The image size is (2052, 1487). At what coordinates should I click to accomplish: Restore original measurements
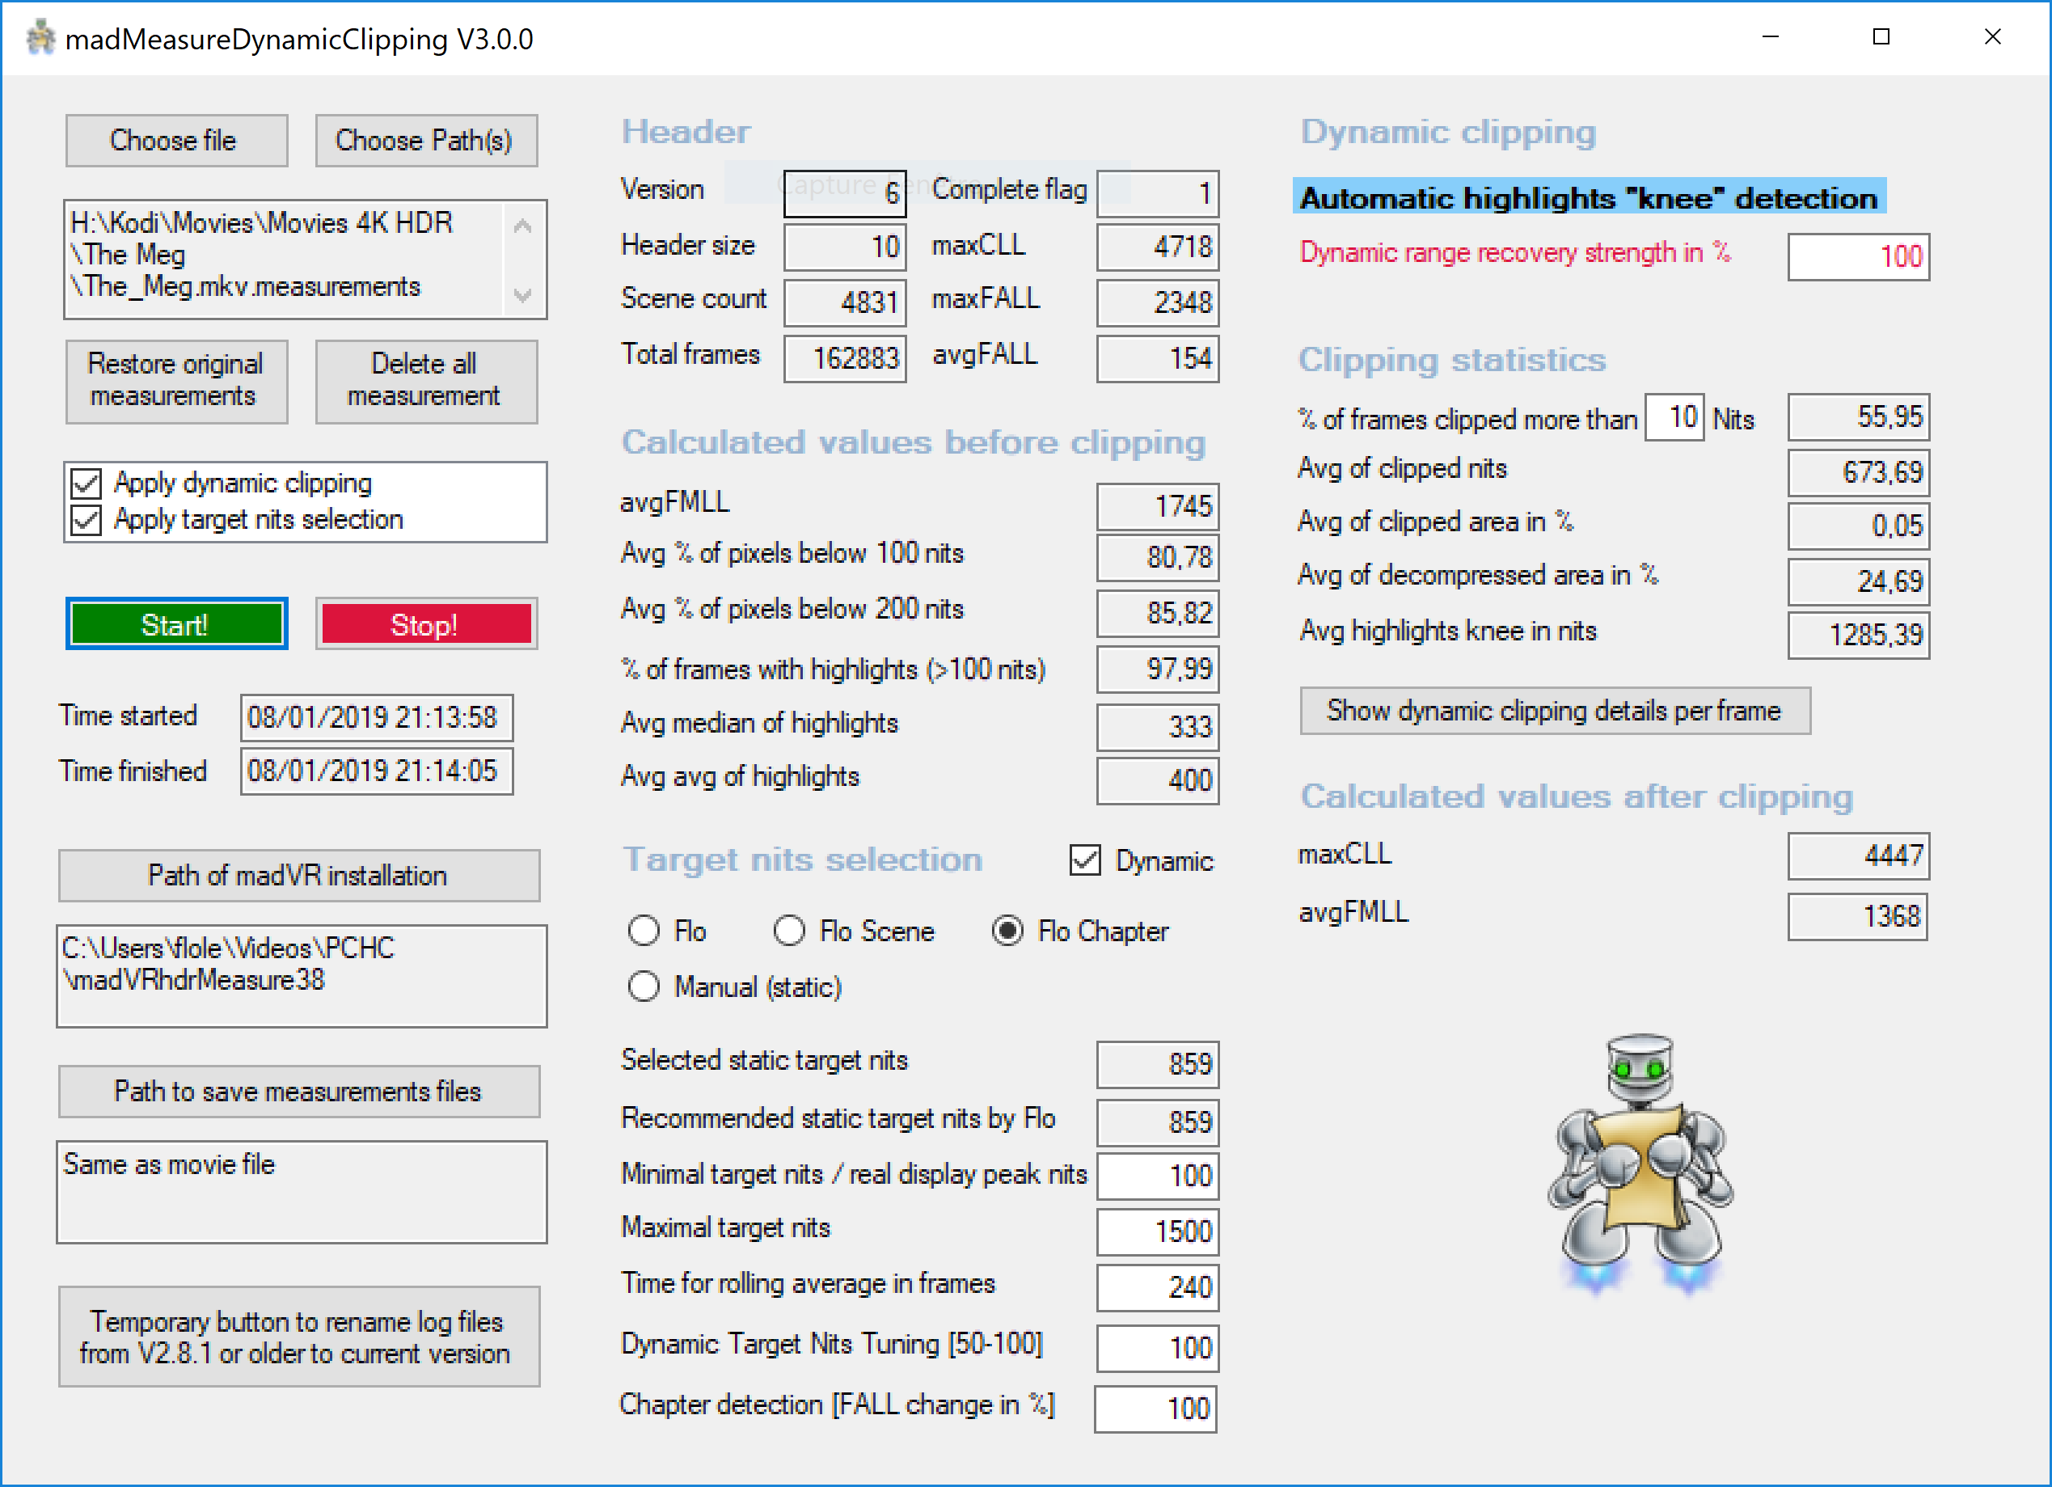click(176, 381)
